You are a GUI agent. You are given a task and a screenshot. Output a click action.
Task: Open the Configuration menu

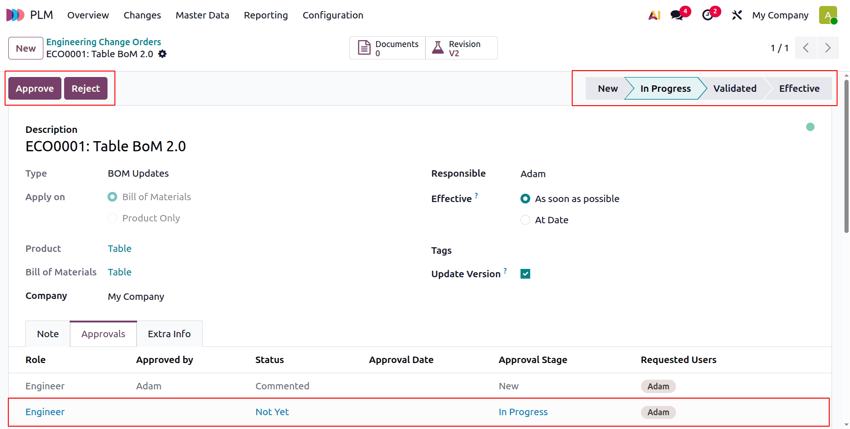tap(333, 15)
